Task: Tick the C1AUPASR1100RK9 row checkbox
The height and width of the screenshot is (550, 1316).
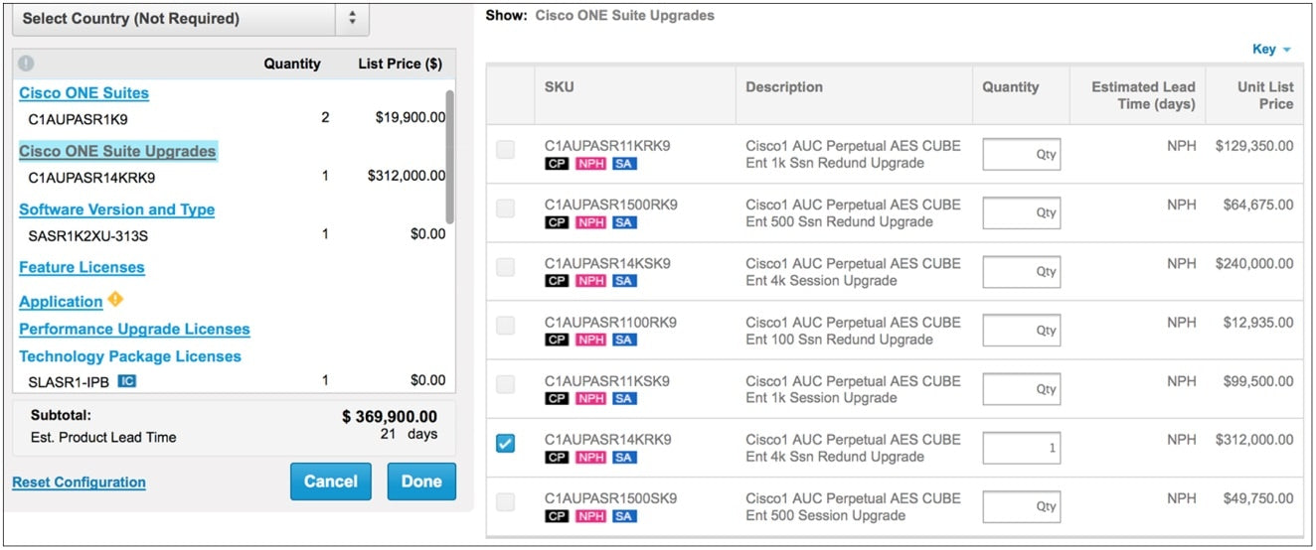Action: point(506,326)
